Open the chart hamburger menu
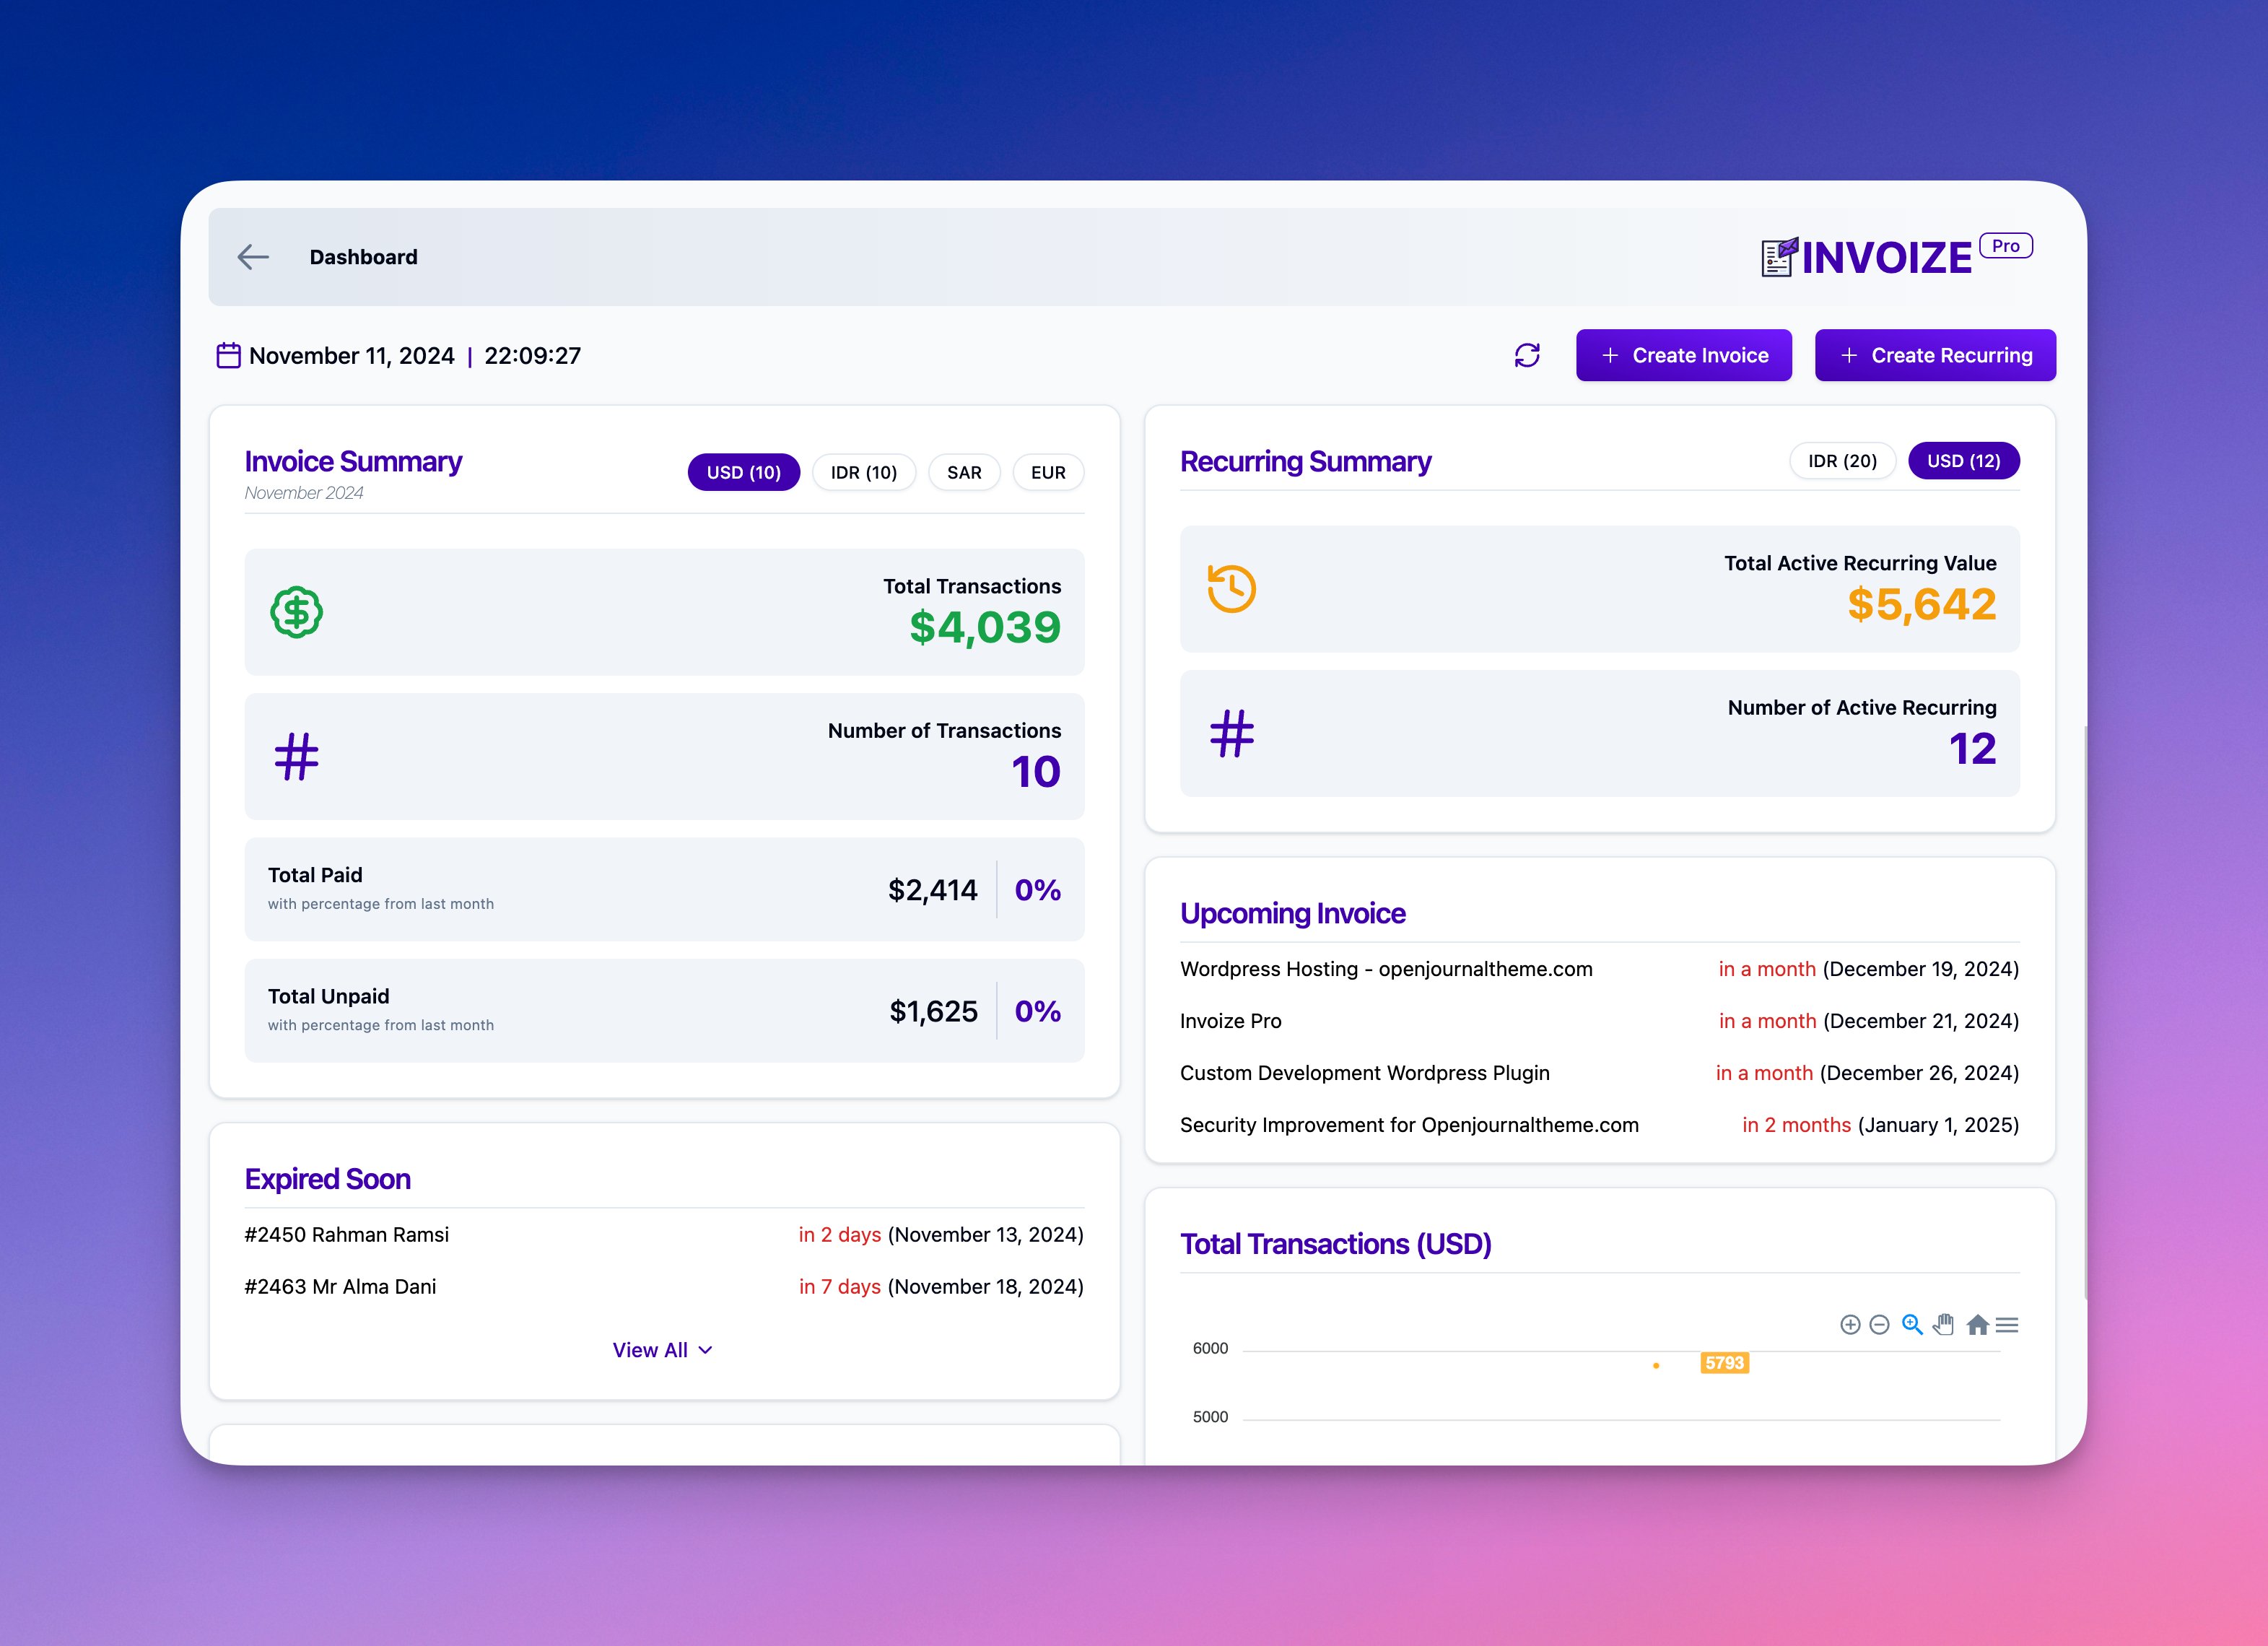Image resolution: width=2268 pixels, height=1646 pixels. [x=2007, y=1325]
